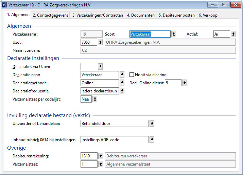Close the Verzekeraar 19 window
This screenshot has width=243, height=175.
click(x=236, y=5)
